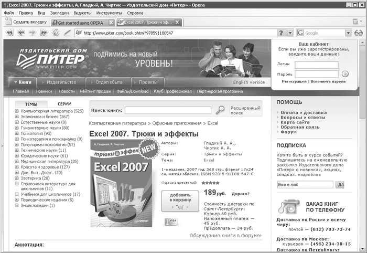Click the Forward navigation arrow

(x=33, y=33)
